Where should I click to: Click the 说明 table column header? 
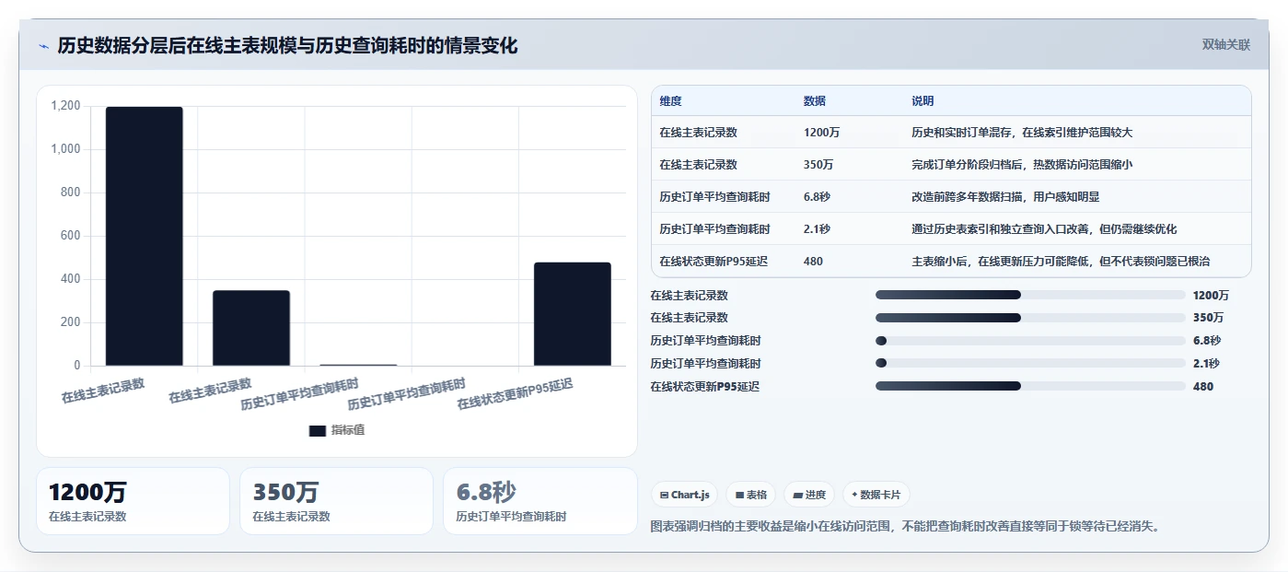click(922, 101)
